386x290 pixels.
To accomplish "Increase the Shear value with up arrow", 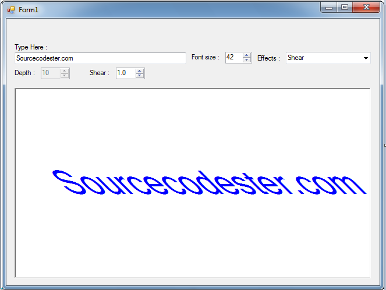I will (140, 71).
